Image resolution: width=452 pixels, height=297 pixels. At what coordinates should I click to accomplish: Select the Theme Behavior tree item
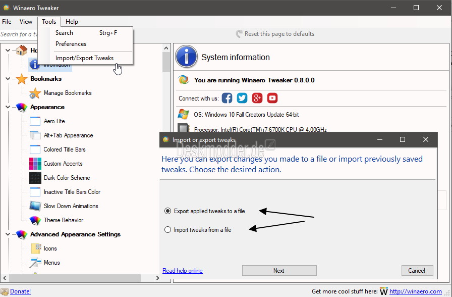point(64,220)
